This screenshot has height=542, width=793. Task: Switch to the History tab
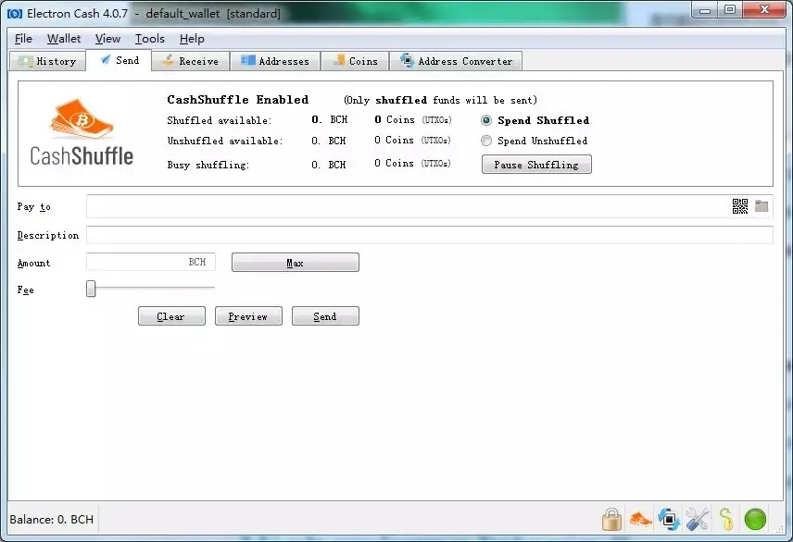pyautogui.click(x=47, y=61)
